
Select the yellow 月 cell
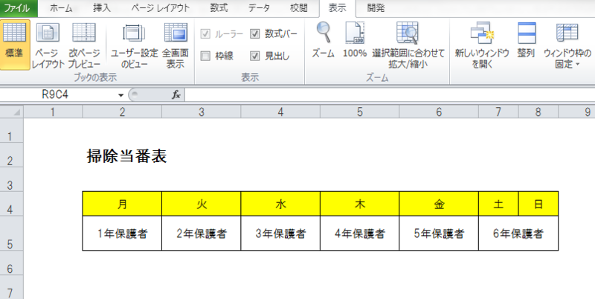point(122,204)
